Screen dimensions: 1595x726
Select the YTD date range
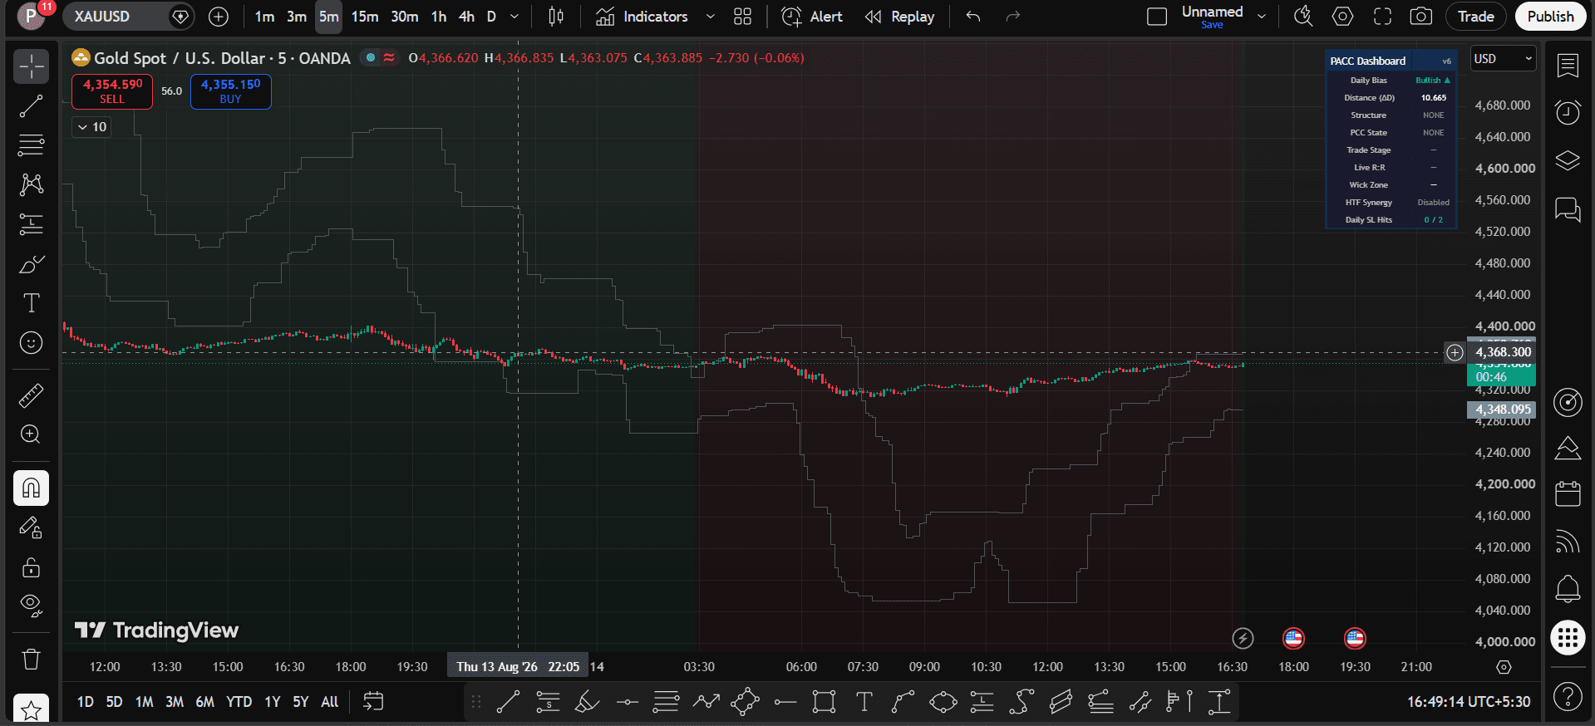click(x=239, y=702)
